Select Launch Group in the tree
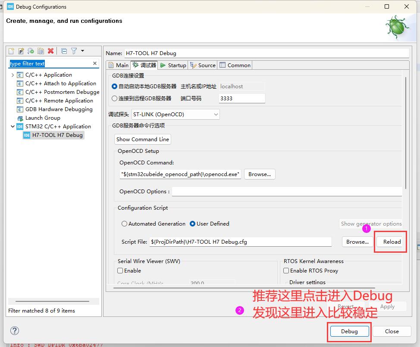This screenshot has width=420, height=347. (43, 118)
